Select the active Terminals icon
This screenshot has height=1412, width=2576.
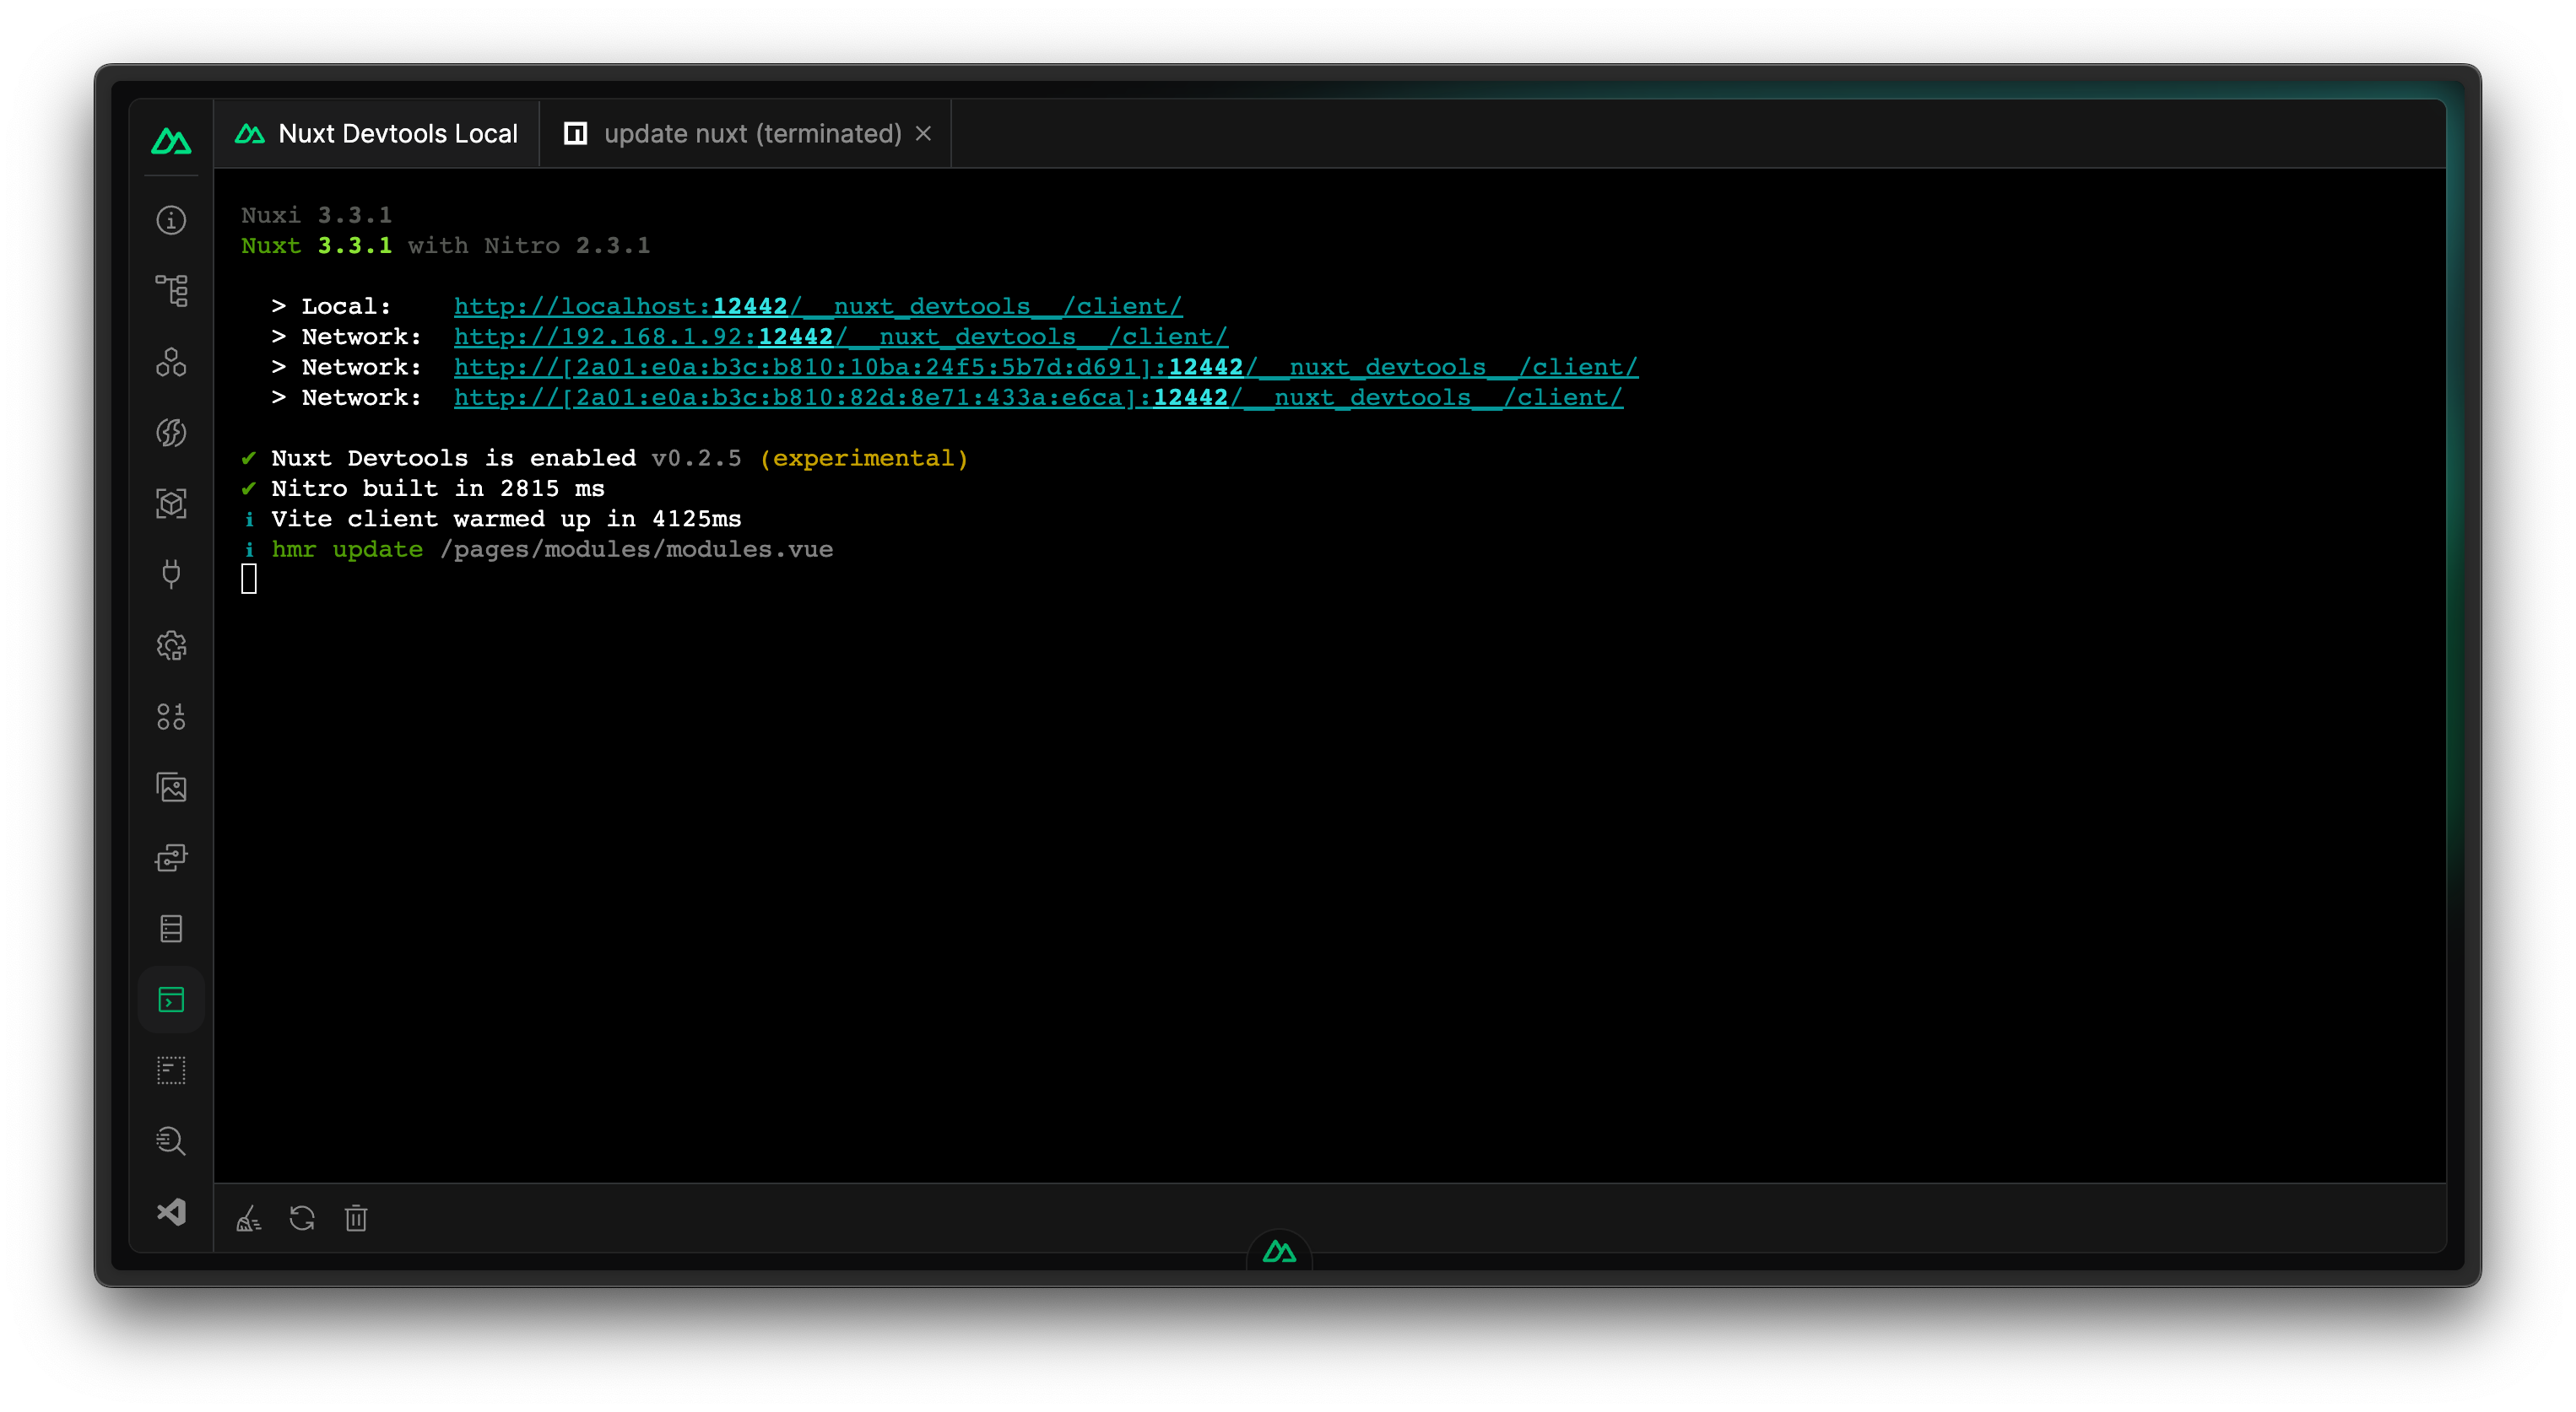point(171,1000)
